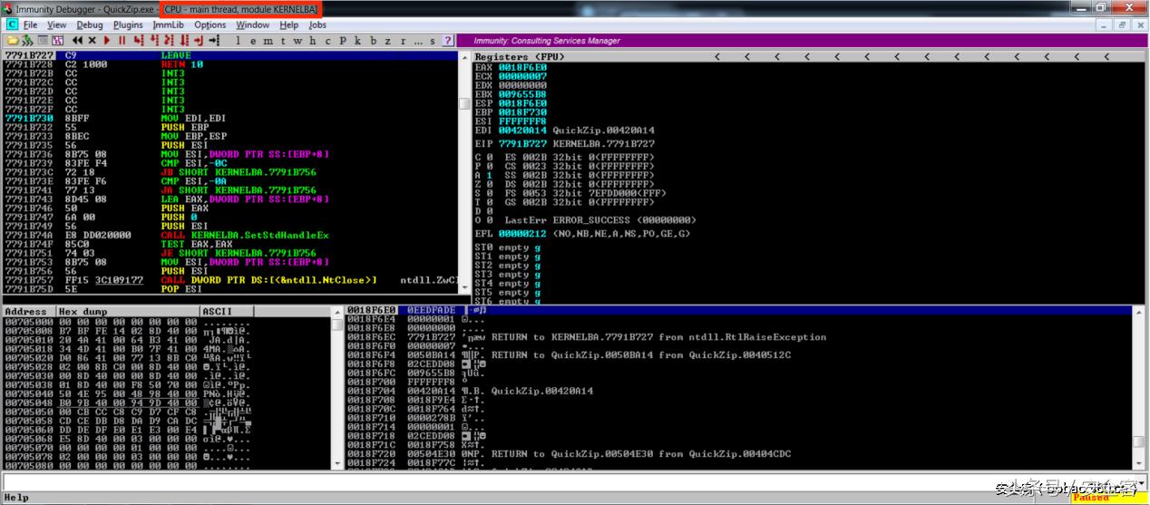Click the Open file folder icon
Image resolution: width=1150 pixels, height=505 pixels.
pos(12,41)
